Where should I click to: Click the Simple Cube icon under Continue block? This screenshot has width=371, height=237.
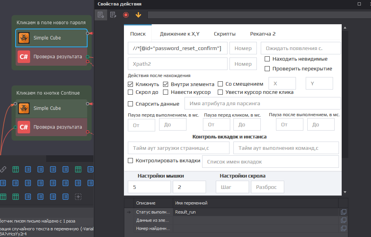point(24,108)
